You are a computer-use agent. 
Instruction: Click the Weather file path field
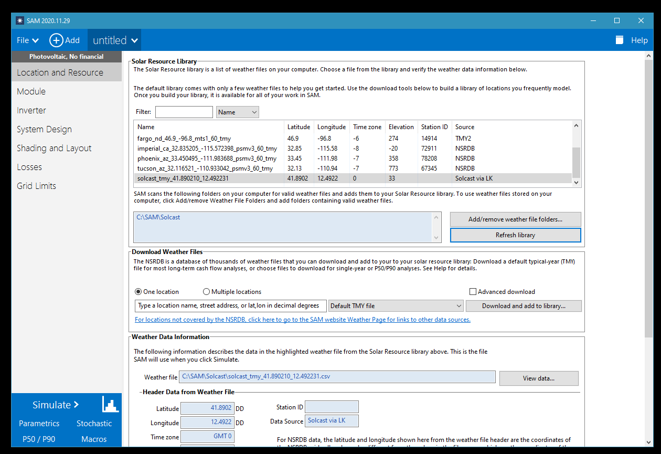pyautogui.click(x=337, y=377)
